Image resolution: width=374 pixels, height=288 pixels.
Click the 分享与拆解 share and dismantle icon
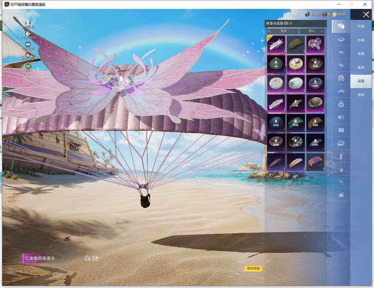click(x=28, y=33)
